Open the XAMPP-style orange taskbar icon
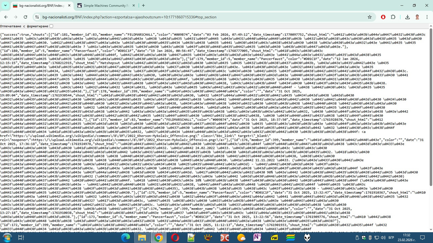Screen dimensions: 433x243 (208, 238)
